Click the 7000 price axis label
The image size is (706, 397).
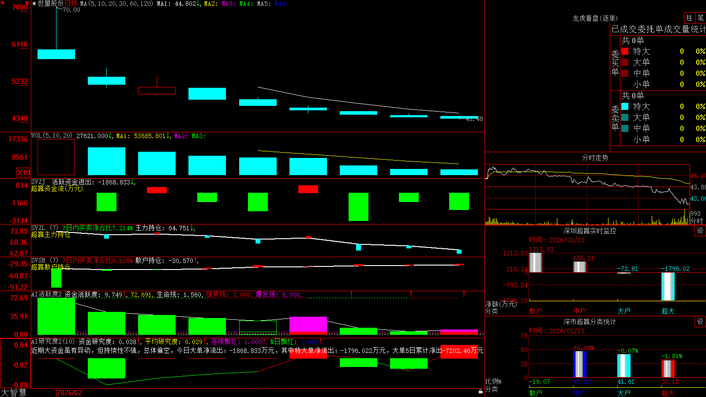click(19, 7)
